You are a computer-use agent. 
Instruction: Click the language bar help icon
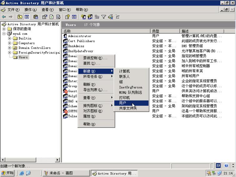tap(226, 165)
